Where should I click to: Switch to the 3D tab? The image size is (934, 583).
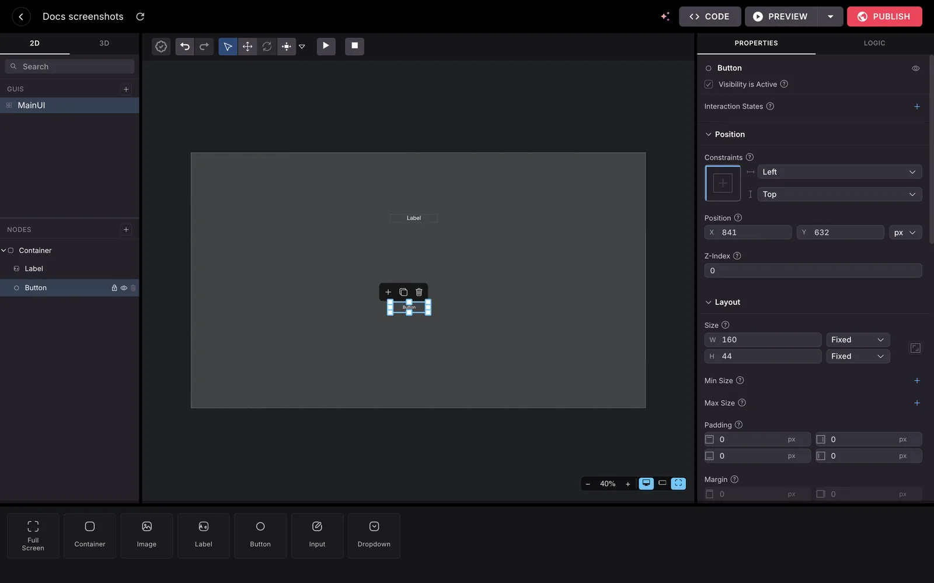tap(104, 43)
